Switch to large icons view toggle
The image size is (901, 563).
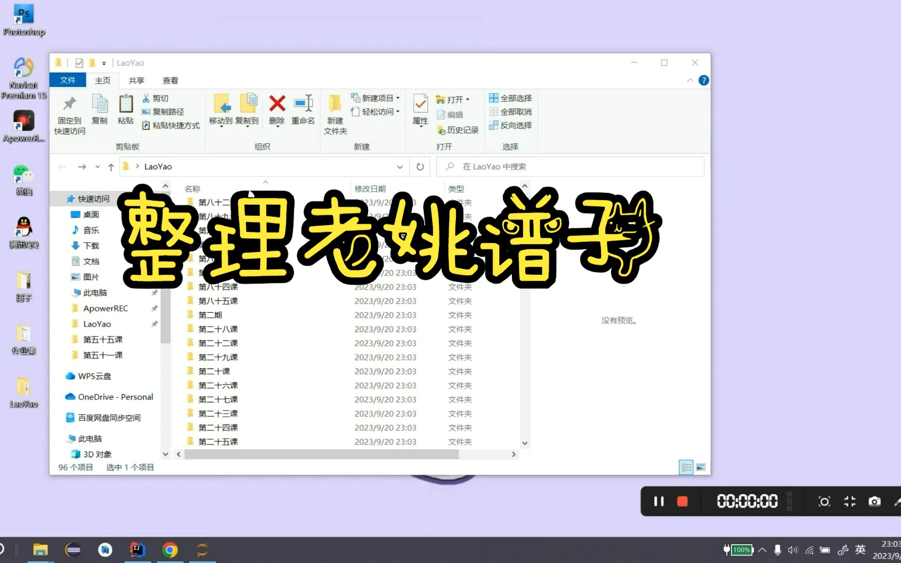pos(701,467)
